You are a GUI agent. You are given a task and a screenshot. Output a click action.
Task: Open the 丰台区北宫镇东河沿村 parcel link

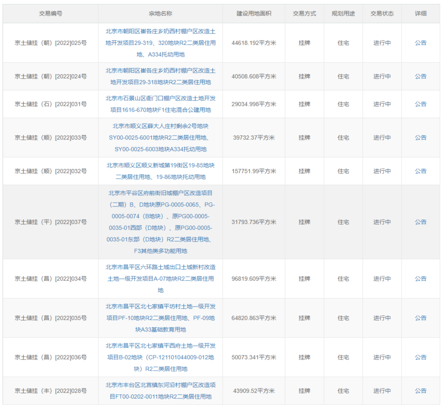160,391
